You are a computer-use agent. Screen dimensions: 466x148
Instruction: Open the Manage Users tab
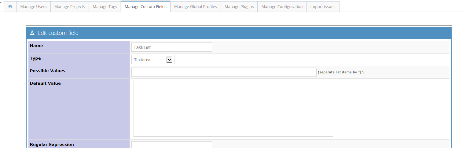click(33, 6)
